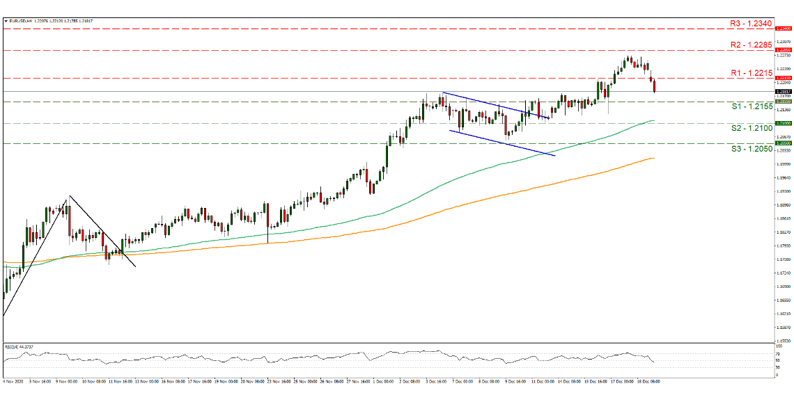Click the 23 Nov 16:00 time label

point(279,383)
